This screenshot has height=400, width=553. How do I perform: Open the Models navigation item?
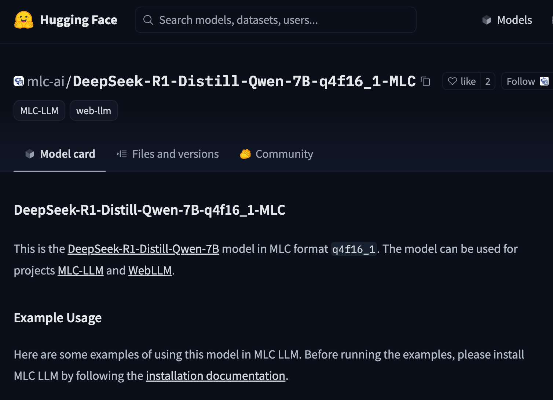pos(507,20)
